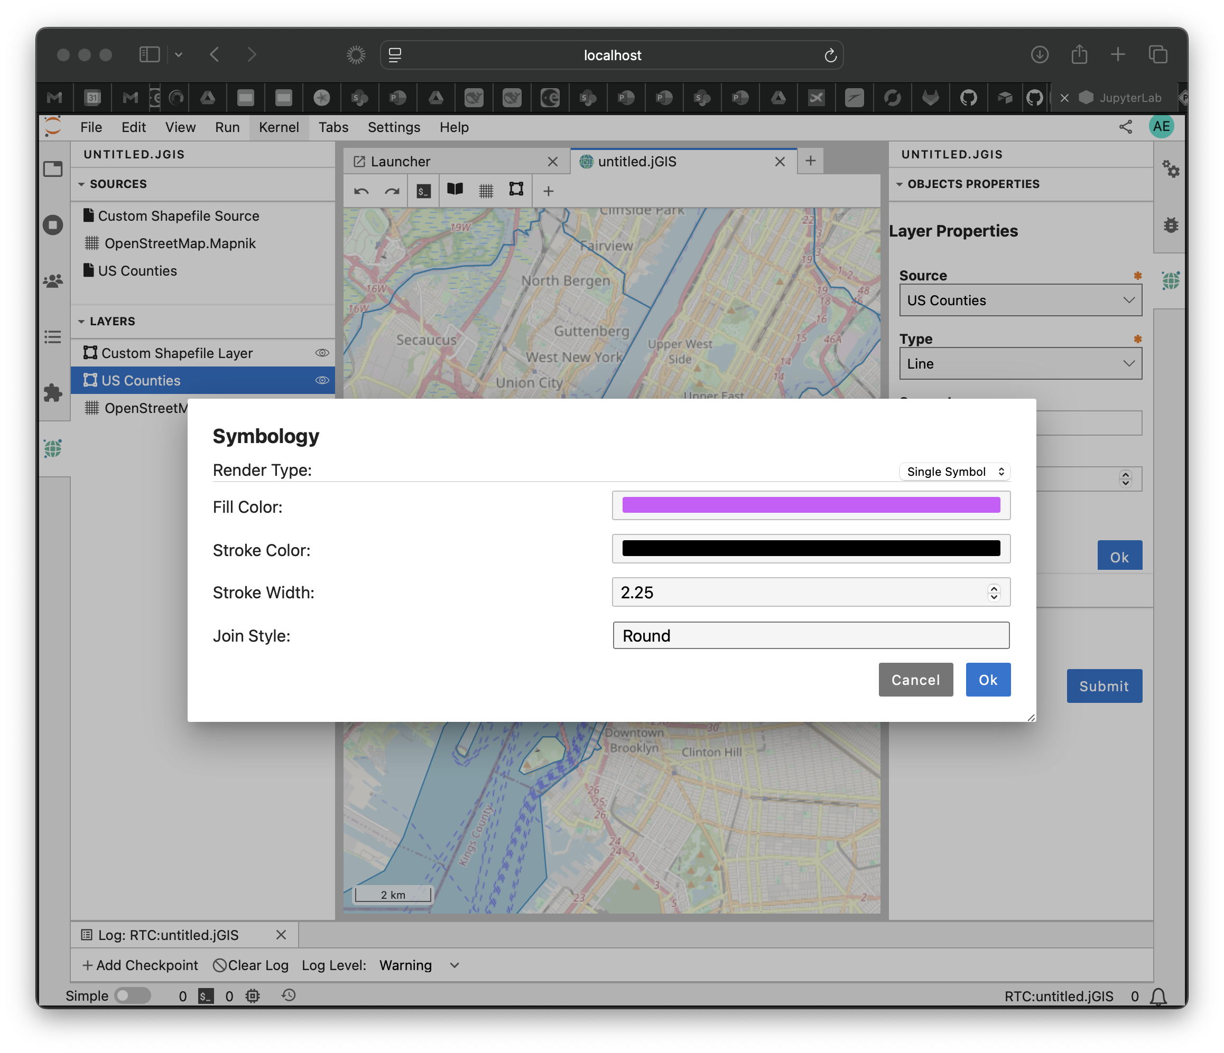
Task: Click the vector layer toolbar icon
Action: click(x=516, y=190)
